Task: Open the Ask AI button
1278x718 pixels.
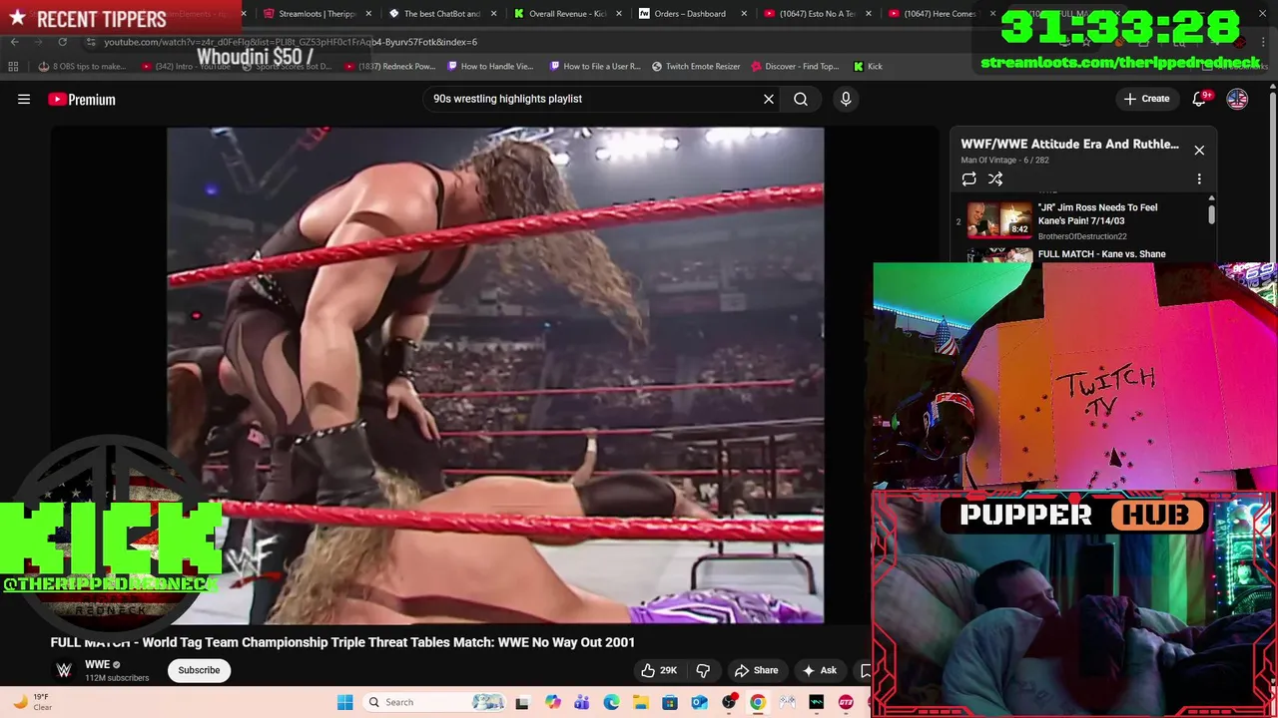Action: (819, 670)
